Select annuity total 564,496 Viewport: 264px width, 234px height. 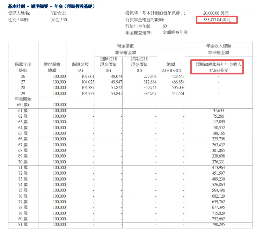218,190
